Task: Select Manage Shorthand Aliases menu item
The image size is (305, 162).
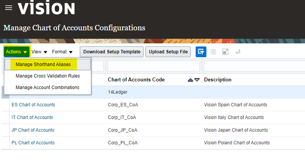Action: 43,64
